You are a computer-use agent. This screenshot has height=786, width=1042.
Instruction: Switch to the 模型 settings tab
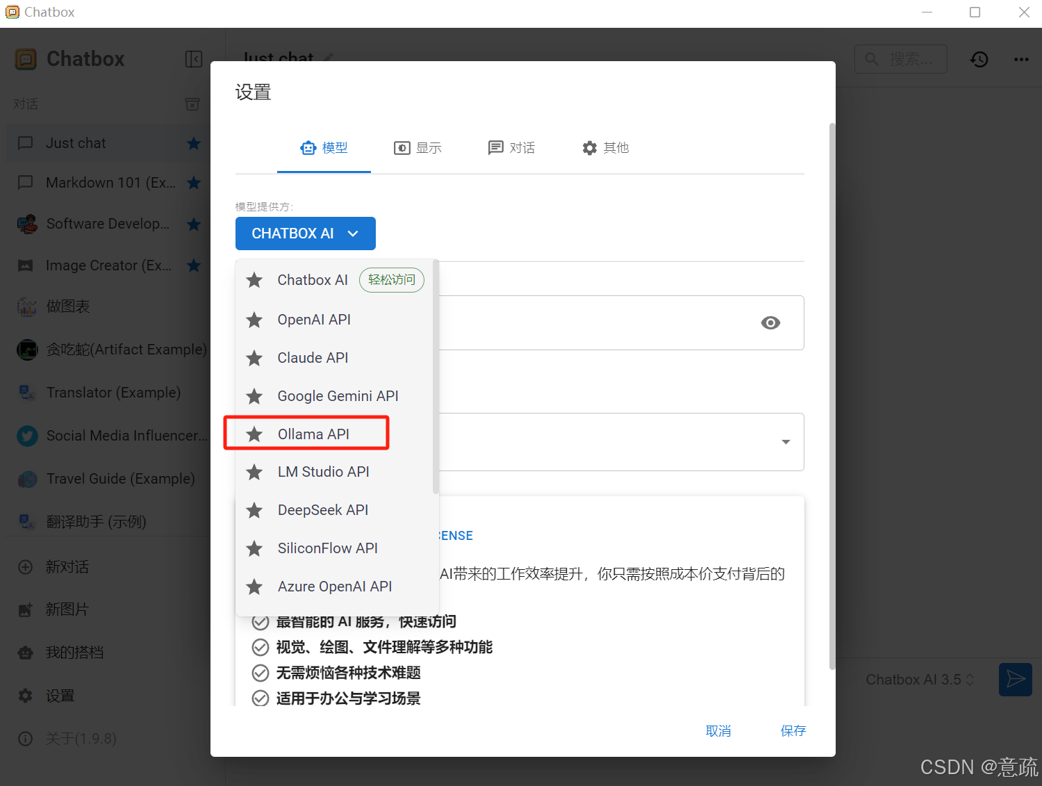pyautogui.click(x=324, y=147)
